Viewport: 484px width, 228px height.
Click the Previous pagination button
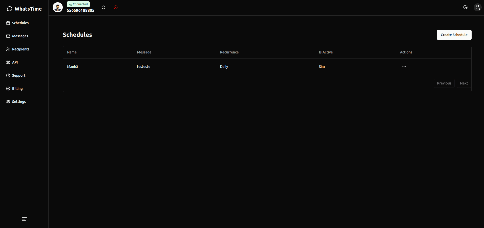[444, 83]
